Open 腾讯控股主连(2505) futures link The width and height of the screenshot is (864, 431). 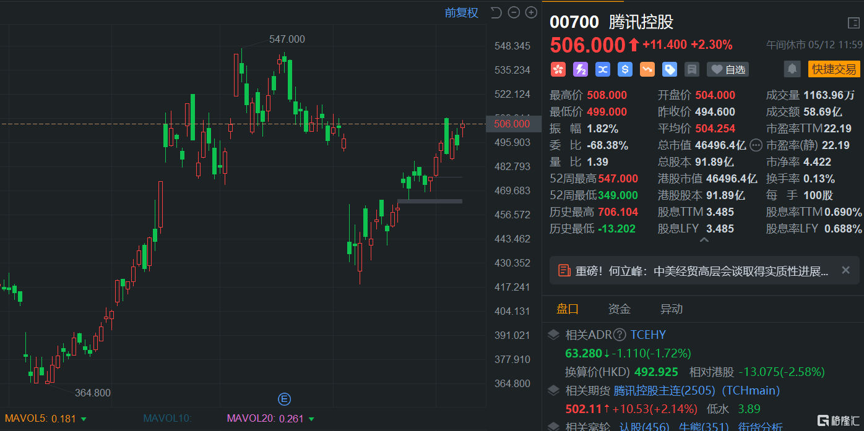tap(665, 391)
